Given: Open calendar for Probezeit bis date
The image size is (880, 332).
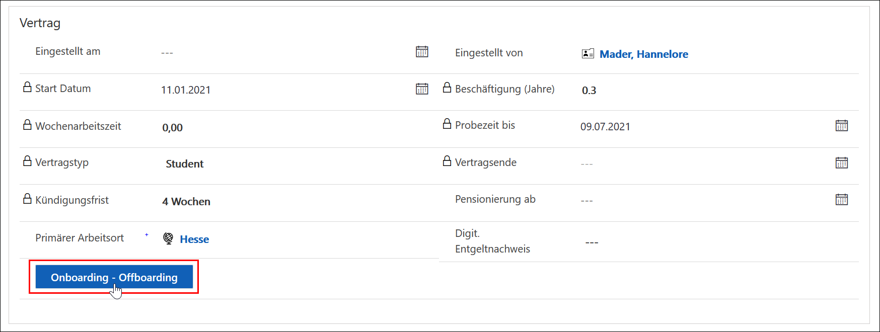Looking at the screenshot, I should [842, 126].
